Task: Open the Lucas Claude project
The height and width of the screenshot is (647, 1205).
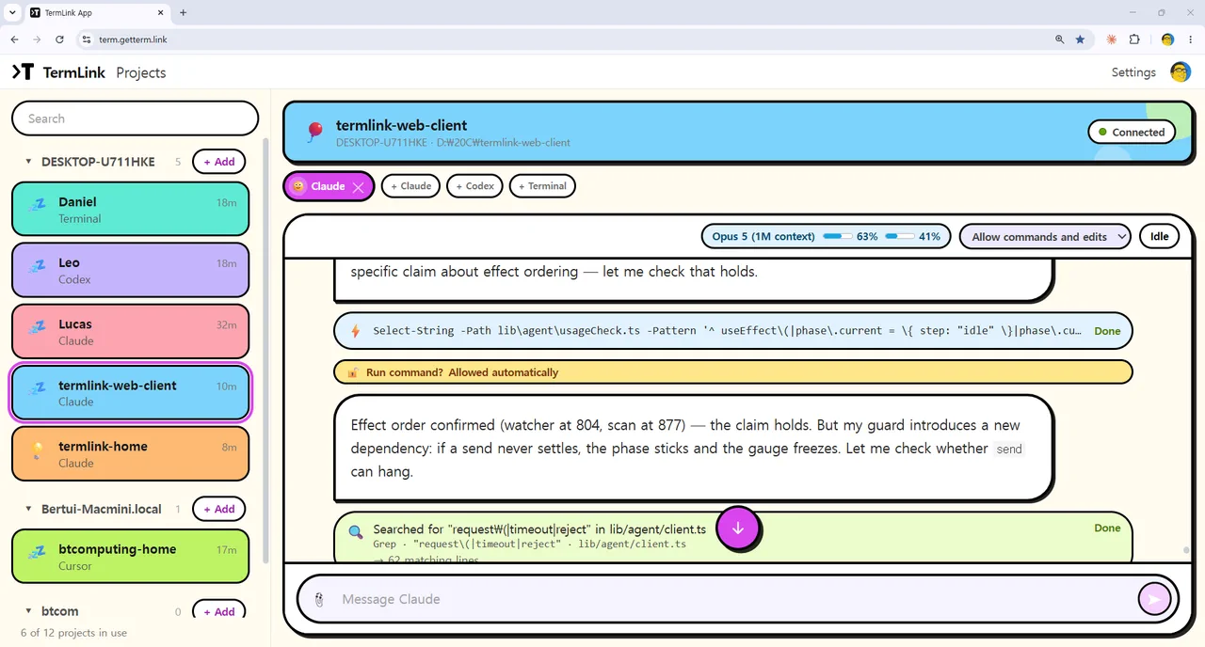Action: (x=130, y=331)
